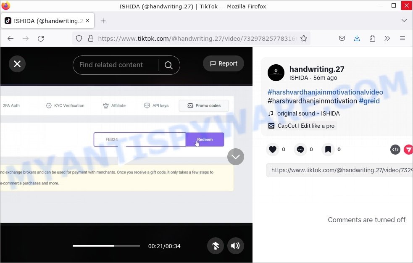Close the TikTok video viewer

pos(17,64)
